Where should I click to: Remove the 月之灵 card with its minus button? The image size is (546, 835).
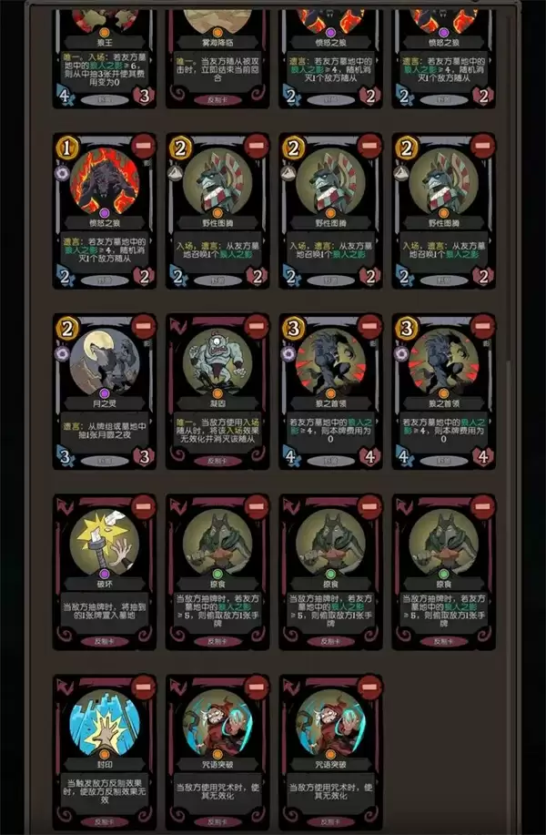(143, 326)
